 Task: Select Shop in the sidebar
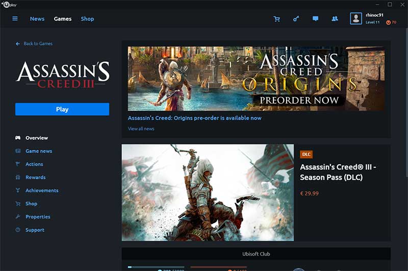(x=31, y=204)
